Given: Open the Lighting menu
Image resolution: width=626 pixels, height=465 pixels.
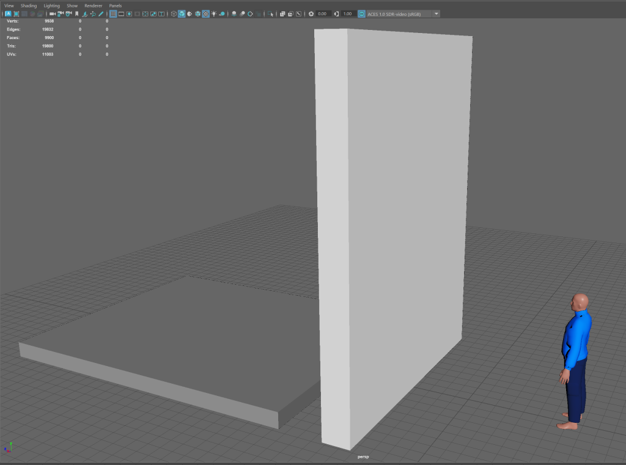Looking at the screenshot, I should pyautogui.click(x=51, y=5).
